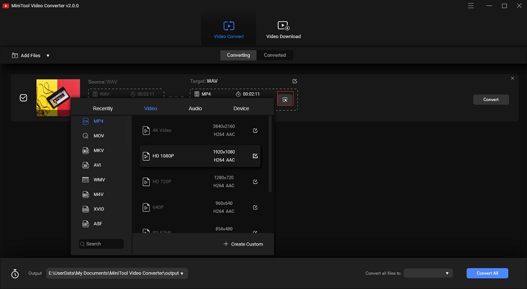
Task: Click the 640P play-file icon
Action: 146,207
